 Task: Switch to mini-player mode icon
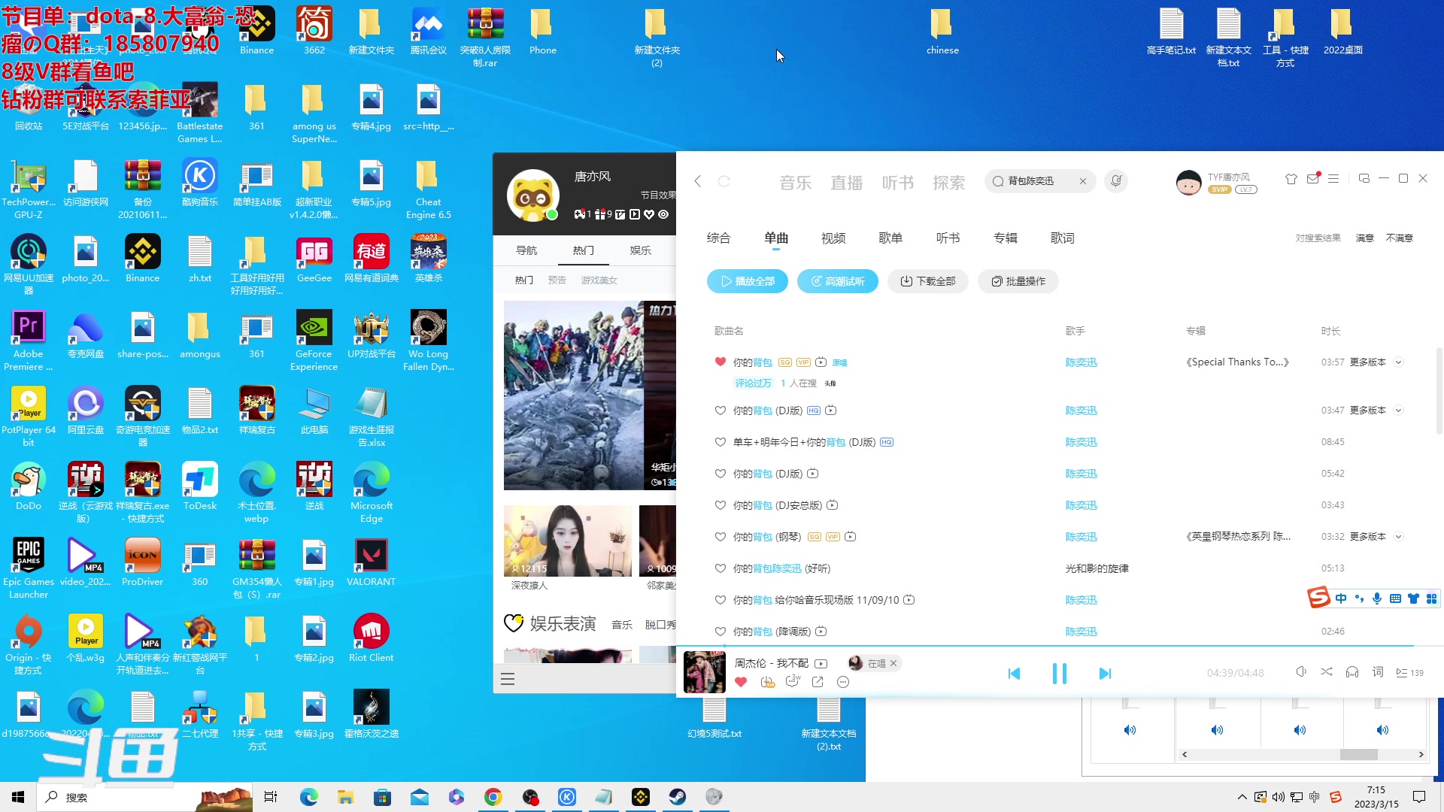(x=1364, y=178)
